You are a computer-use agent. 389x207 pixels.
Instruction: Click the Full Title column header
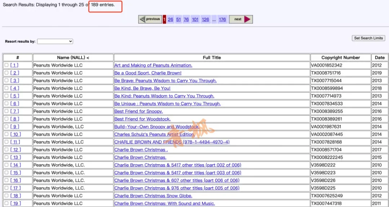point(212,58)
